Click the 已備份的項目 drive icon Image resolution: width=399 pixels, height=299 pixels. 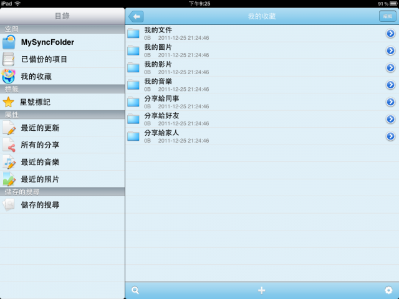(x=8, y=59)
